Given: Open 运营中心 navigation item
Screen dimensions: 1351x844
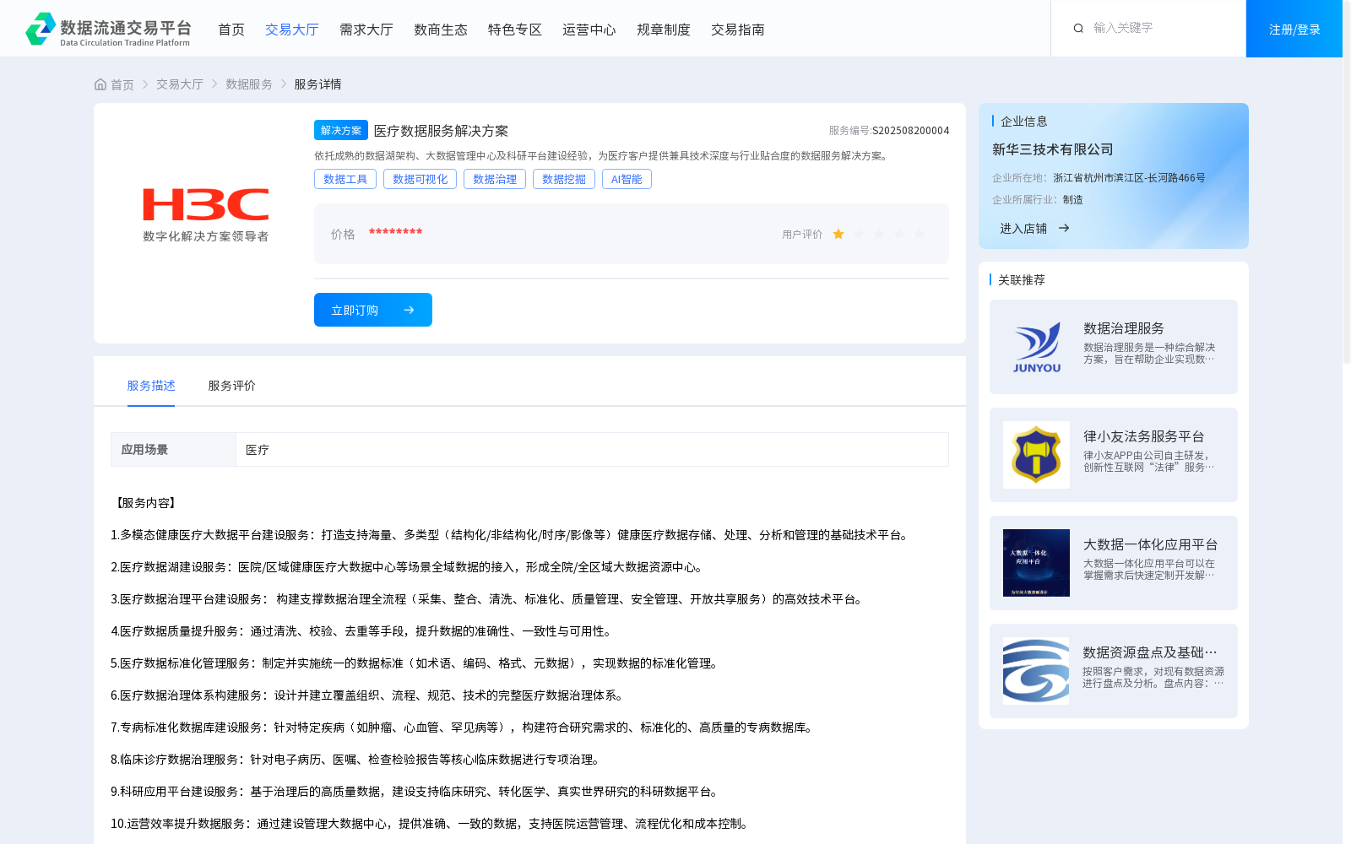Looking at the screenshot, I should [x=589, y=30].
